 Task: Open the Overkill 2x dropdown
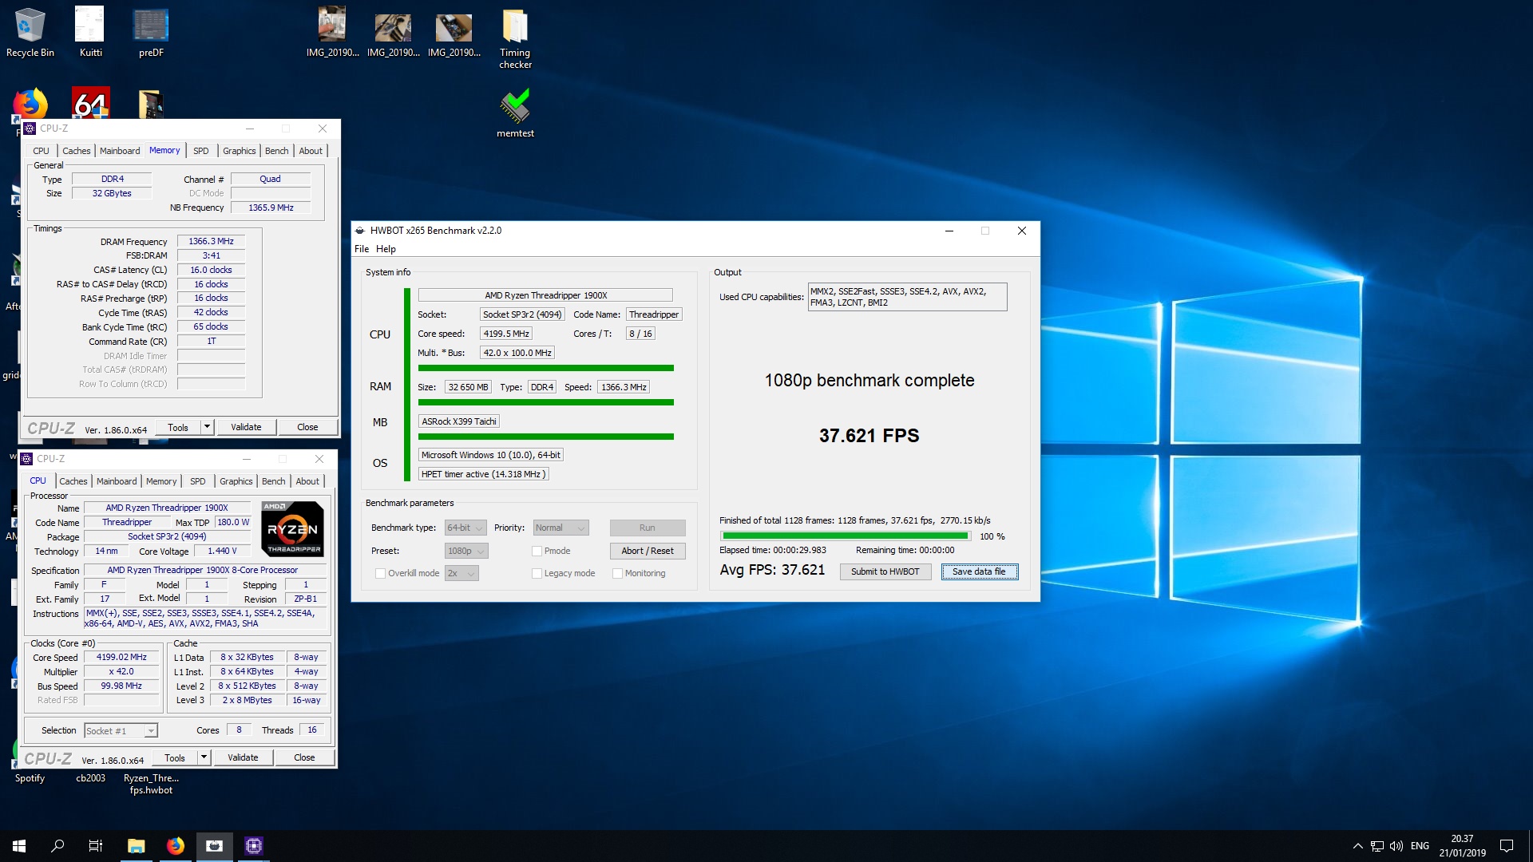tap(461, 574)
